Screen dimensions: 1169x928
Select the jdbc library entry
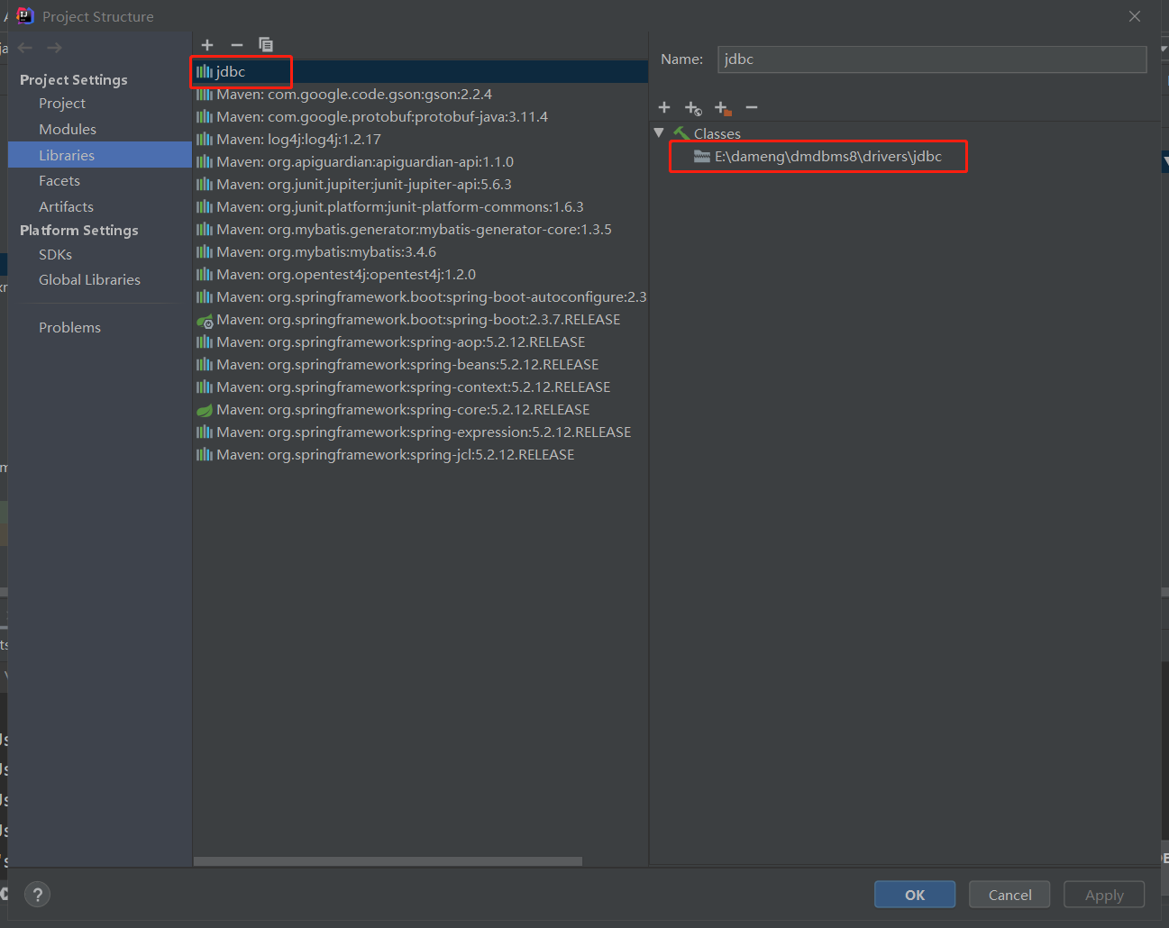click(421, 71)
